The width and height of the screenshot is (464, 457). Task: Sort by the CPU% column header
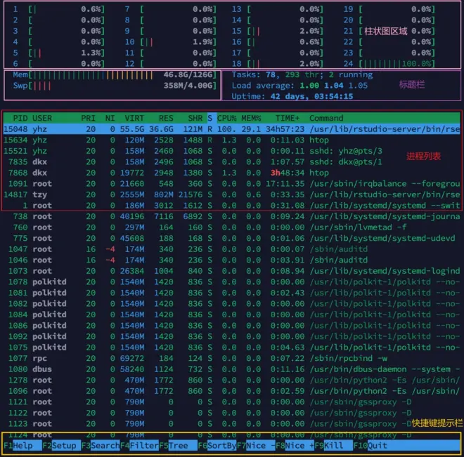coord(226,118)
